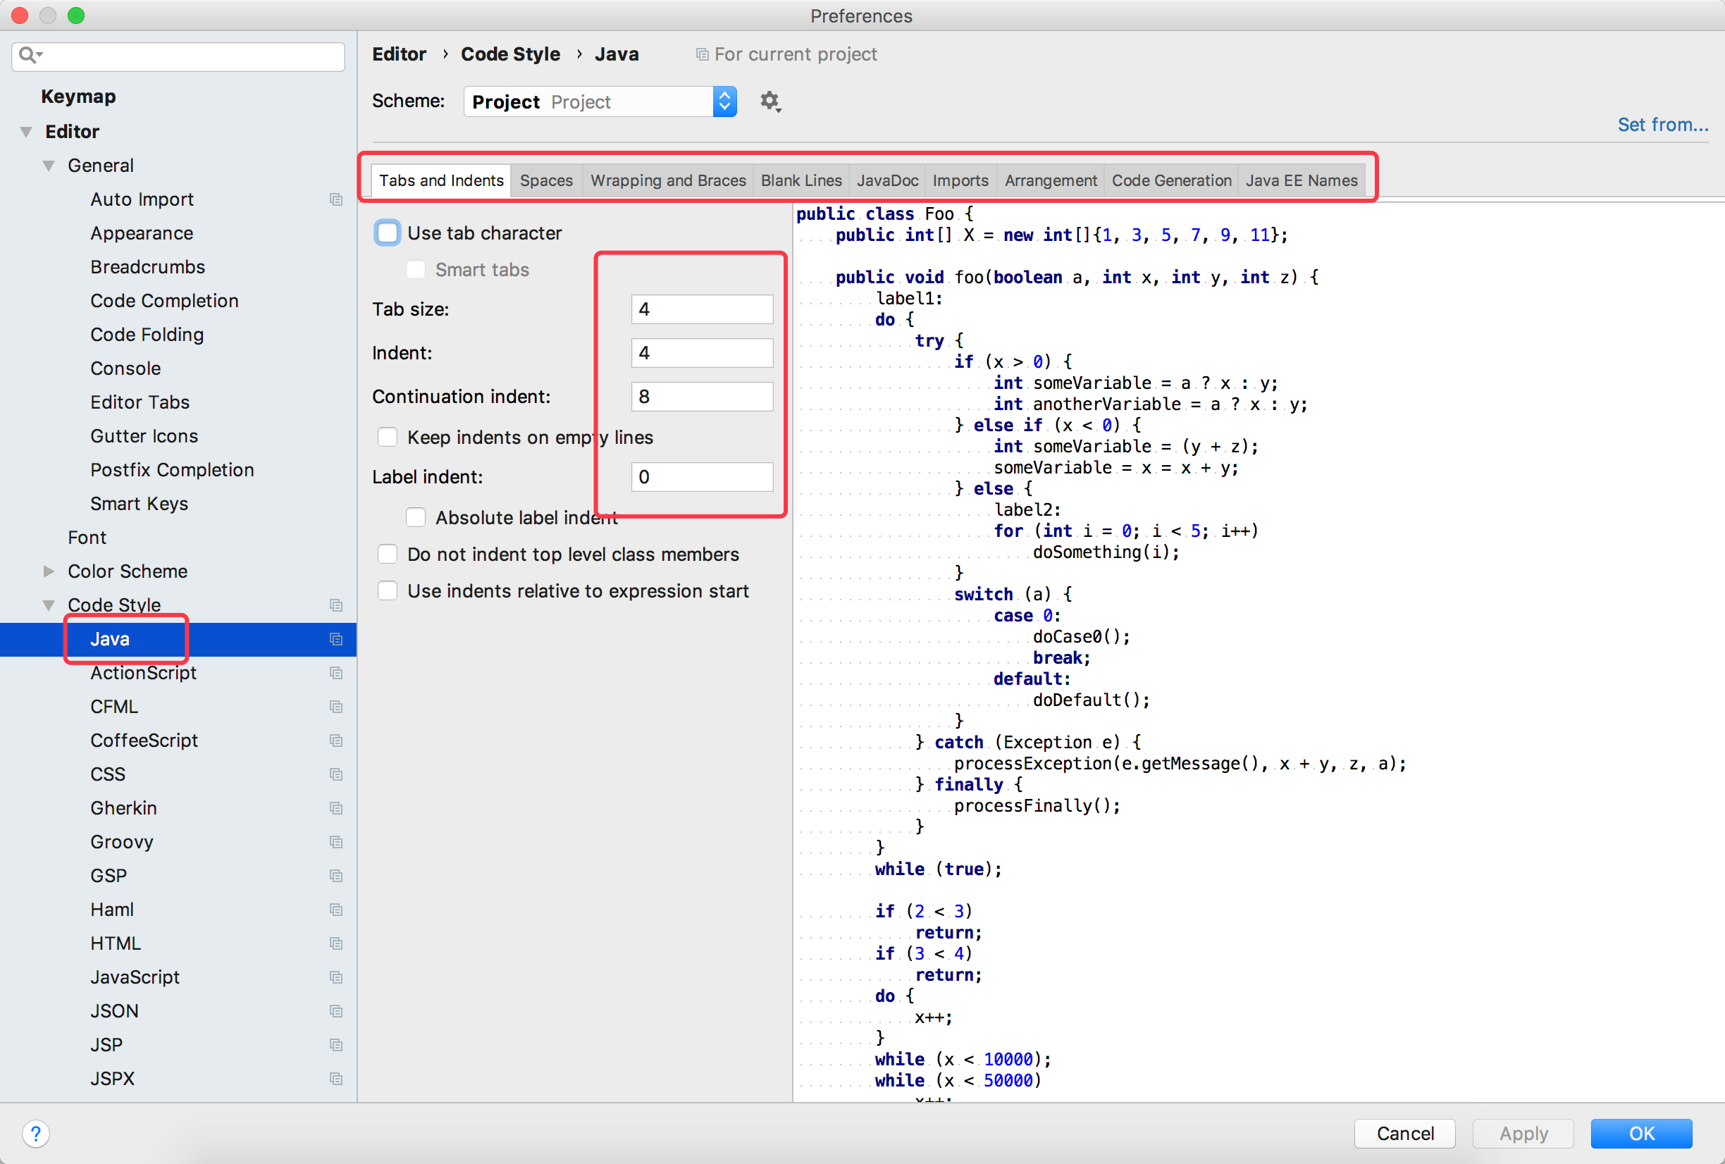Click the copy settings icon next to Java
Image resolution: width=1725 pixels, height=1164 pixels.
[336, 638]
